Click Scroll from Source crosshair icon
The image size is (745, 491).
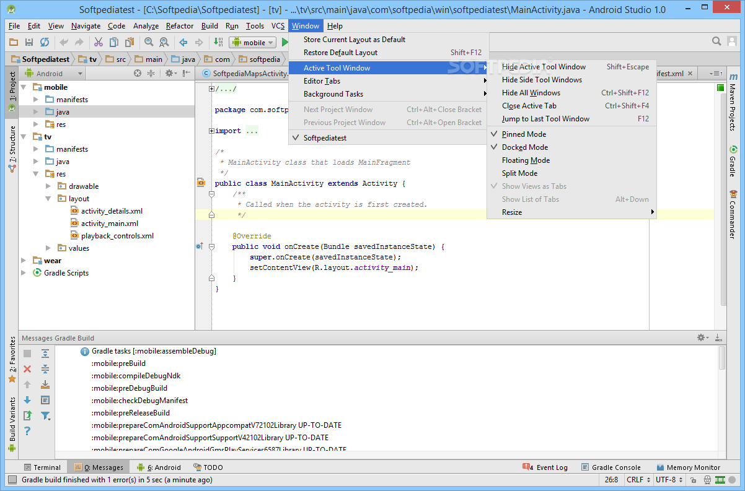[138, 73]
